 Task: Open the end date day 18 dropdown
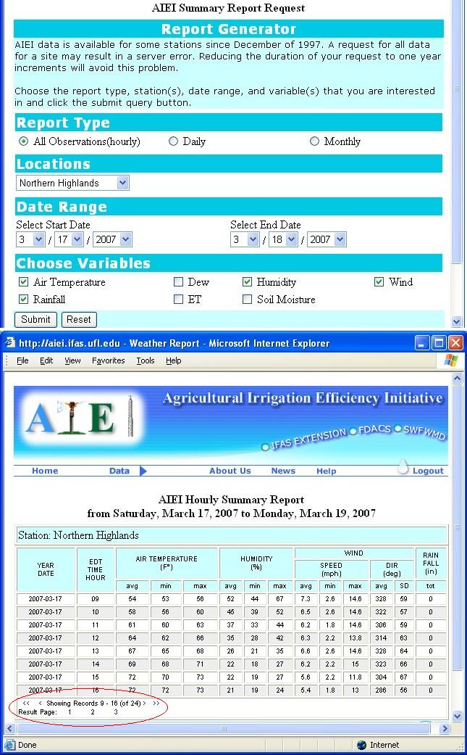point(283,239)
